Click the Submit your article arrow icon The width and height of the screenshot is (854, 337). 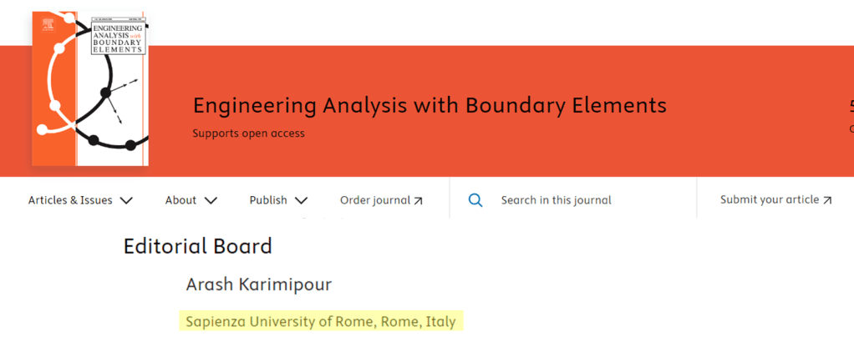827,200
